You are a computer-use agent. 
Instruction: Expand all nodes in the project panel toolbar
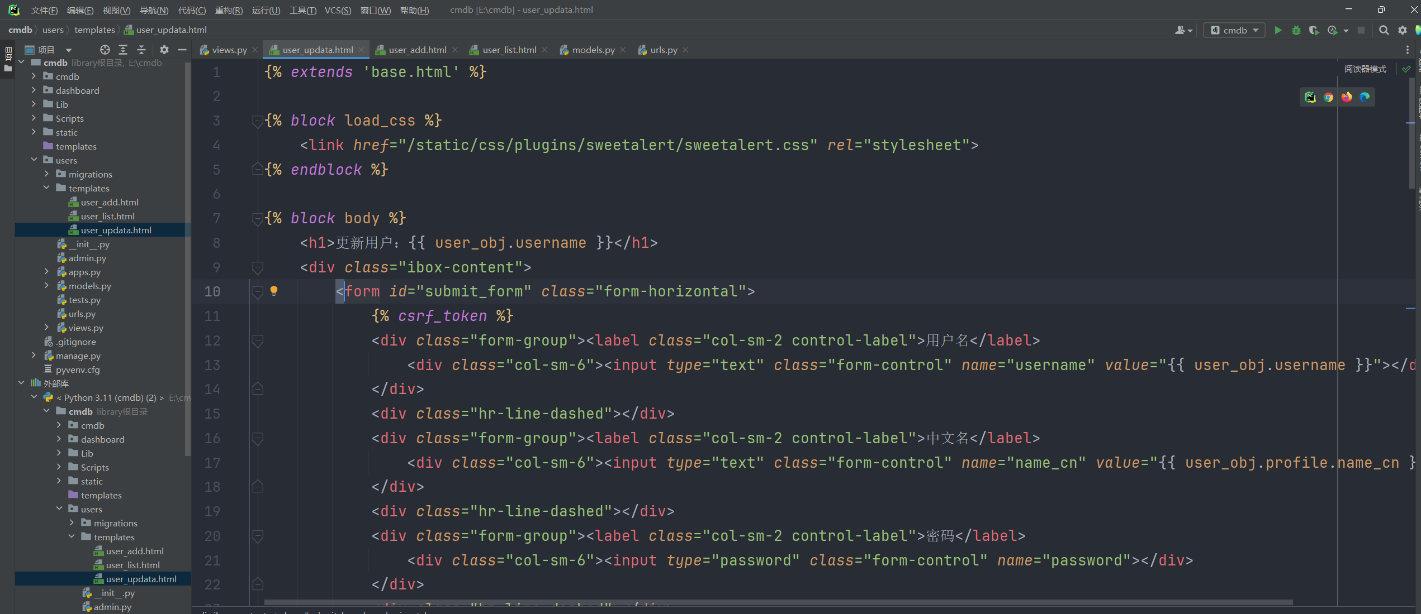pos(123,50)
